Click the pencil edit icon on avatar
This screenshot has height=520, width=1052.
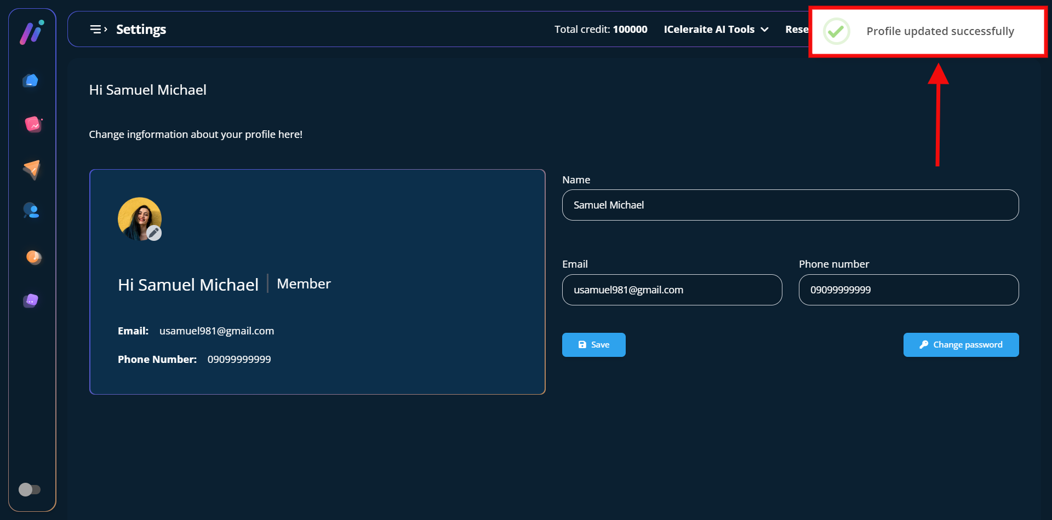click(x=154, y=233)
